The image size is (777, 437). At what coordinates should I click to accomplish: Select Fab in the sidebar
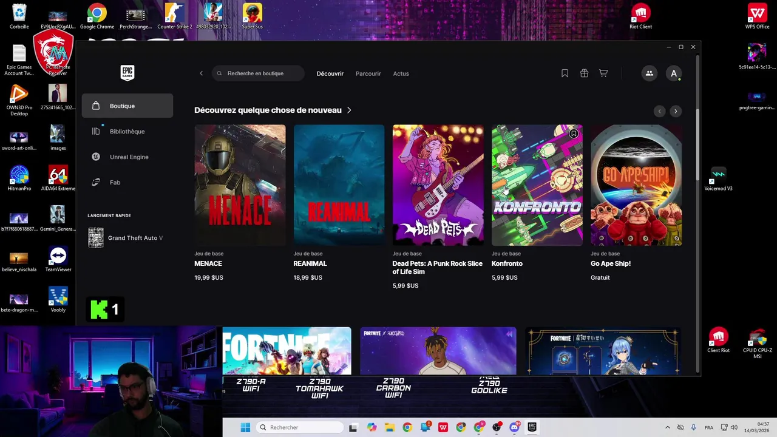click(x=127, y=182)
